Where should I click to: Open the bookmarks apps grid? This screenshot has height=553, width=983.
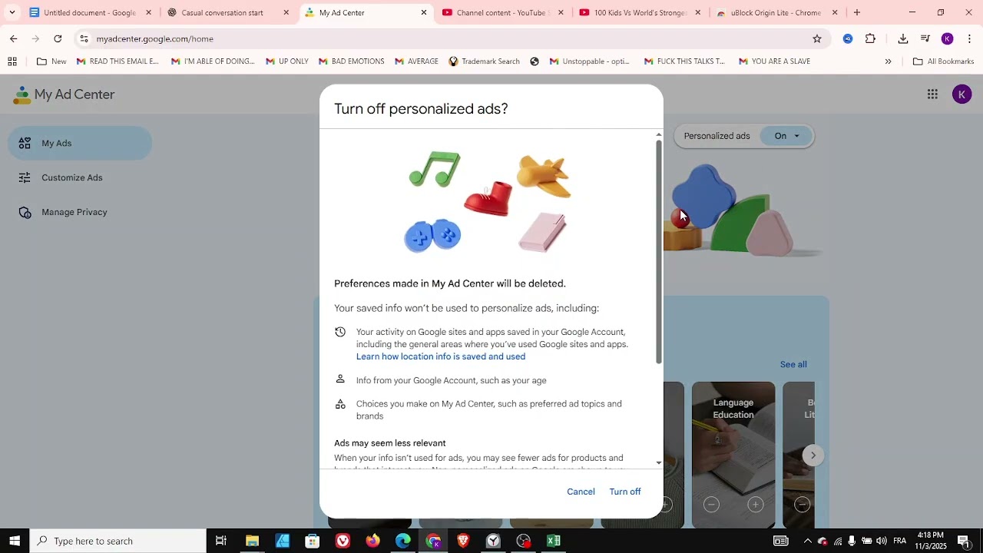(x=12, y=61)
